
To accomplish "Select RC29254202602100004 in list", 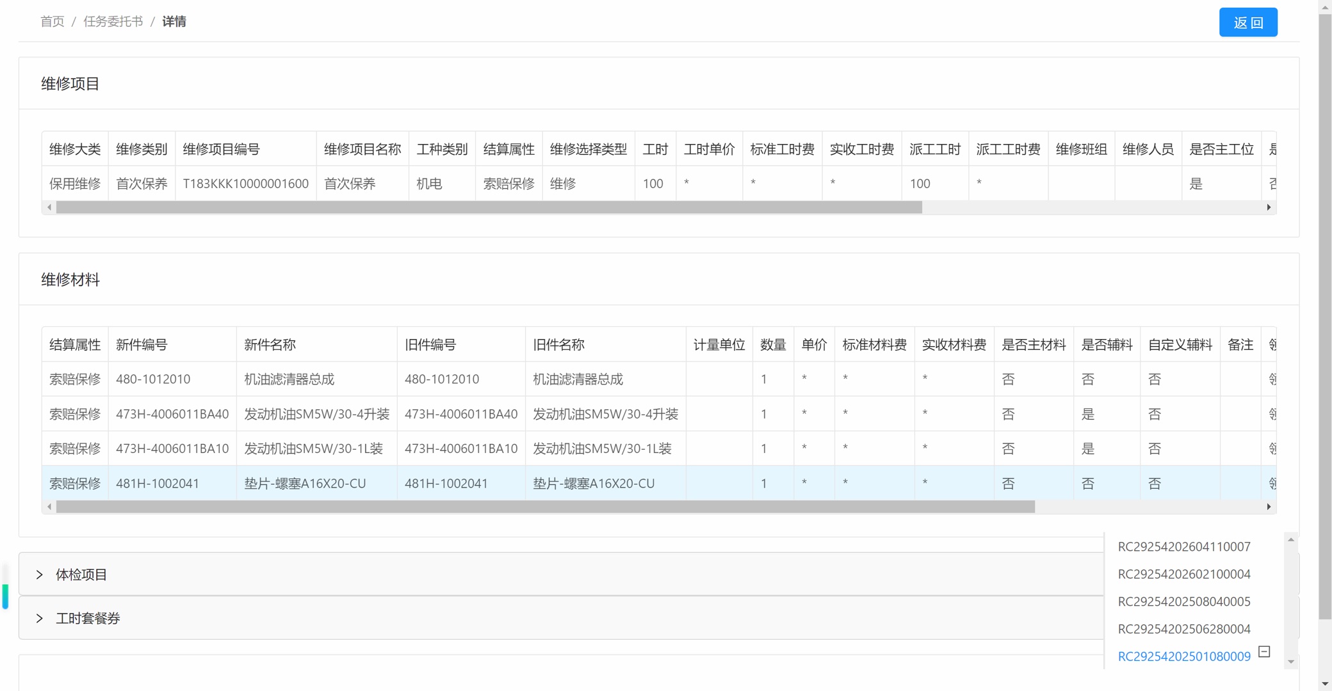I will (1183, 575).
